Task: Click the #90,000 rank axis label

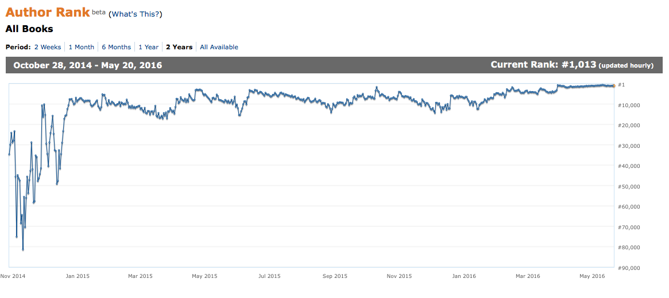Action: [628, 268]
